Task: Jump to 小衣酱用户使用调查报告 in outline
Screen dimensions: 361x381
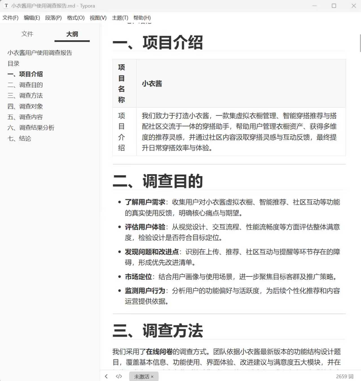Action: 40,53
